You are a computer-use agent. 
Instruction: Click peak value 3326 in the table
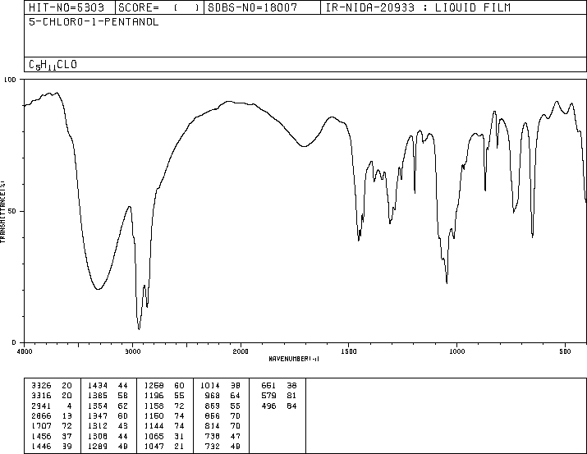(41, 386)
